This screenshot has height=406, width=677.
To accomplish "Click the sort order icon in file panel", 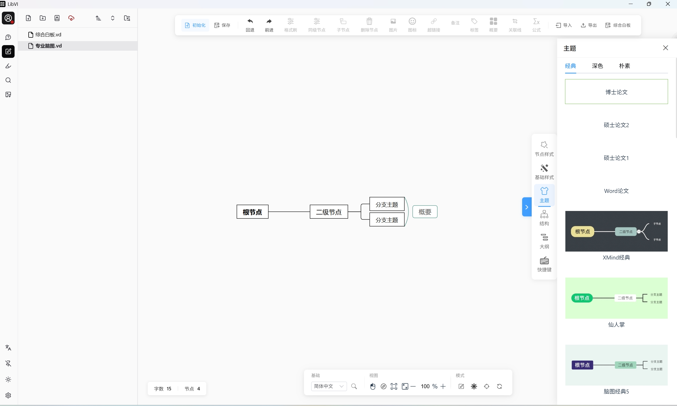I will [x=98, y=18].
